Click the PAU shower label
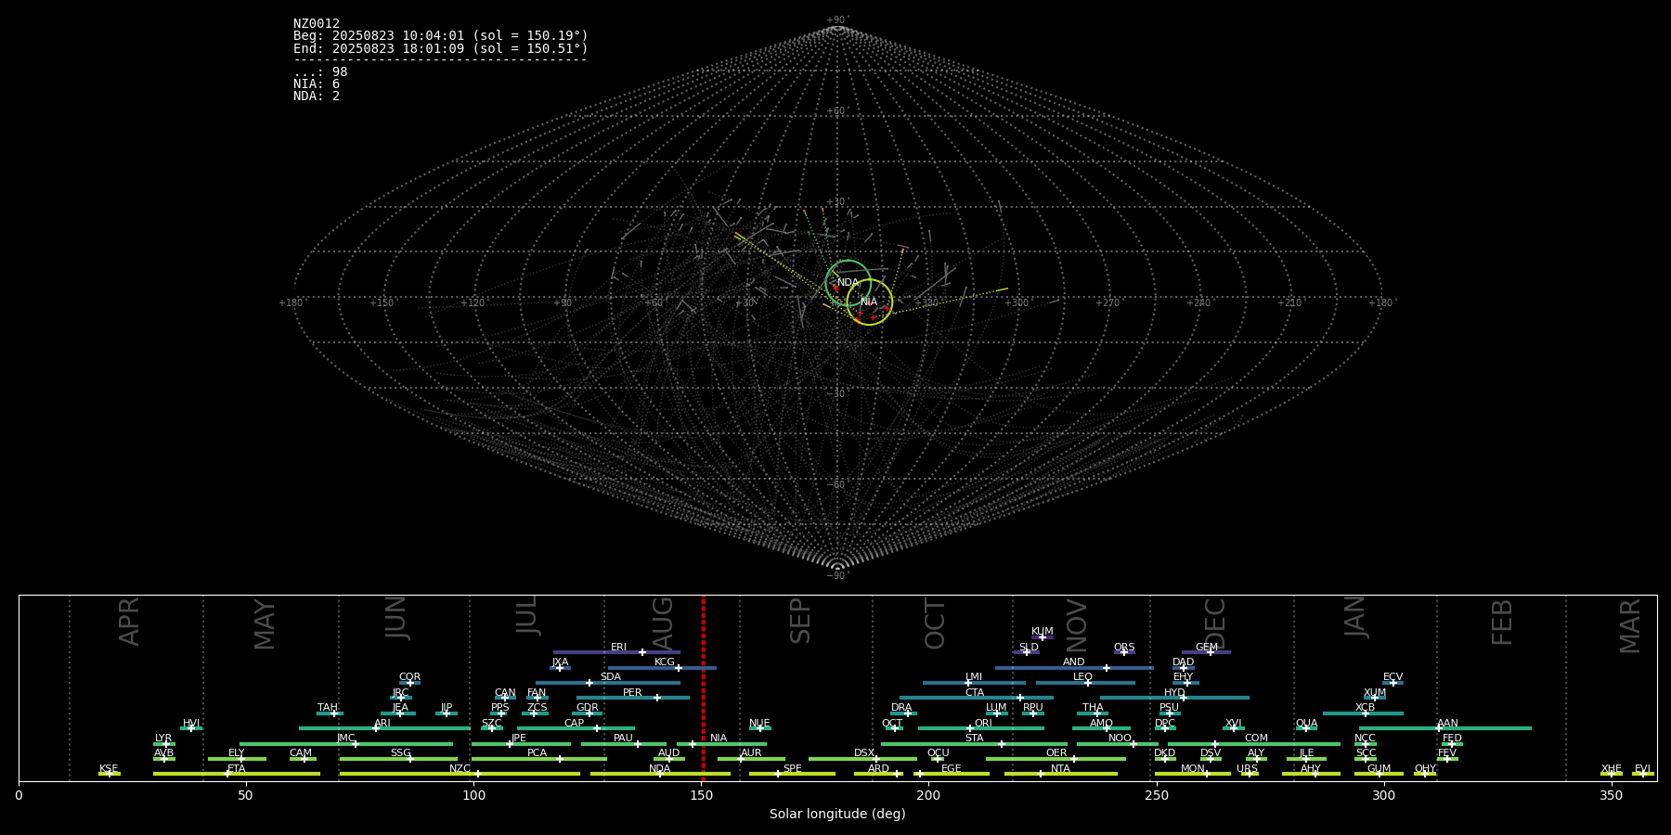This screenshot has height=835, width=1671. point(623,739)
